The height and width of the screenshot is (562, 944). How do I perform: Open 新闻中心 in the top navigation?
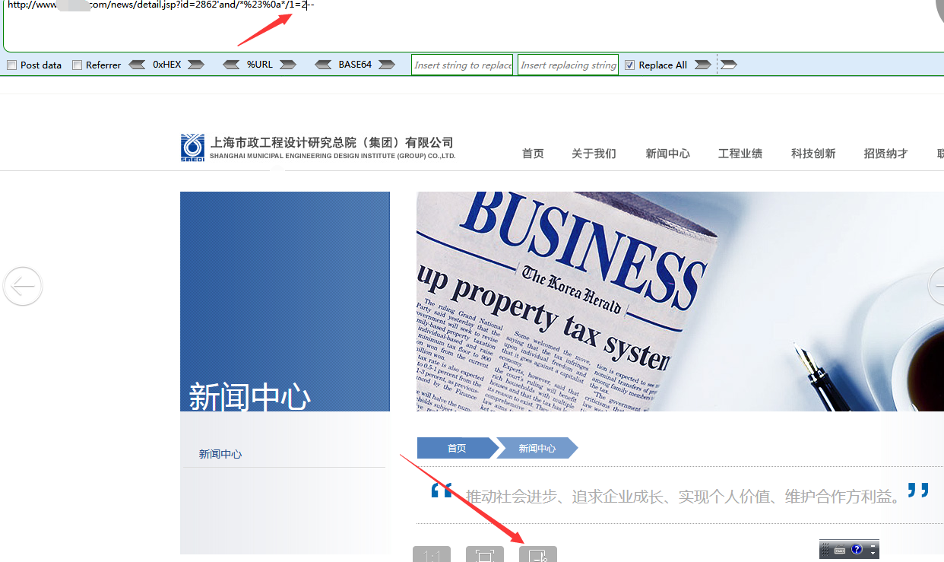667,154
